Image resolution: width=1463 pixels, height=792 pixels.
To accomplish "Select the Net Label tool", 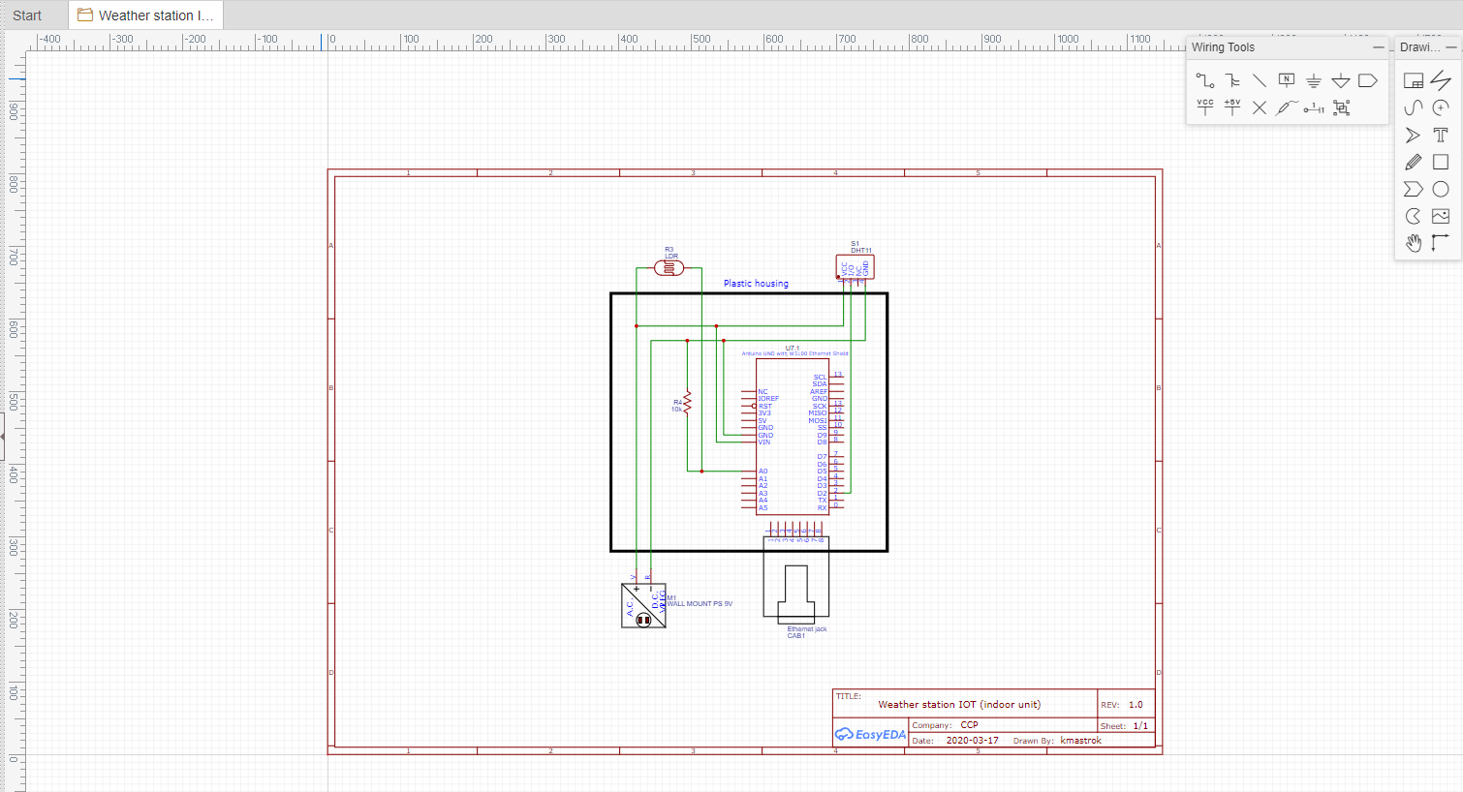I will pyautogui.click(x=1287, y=80).
